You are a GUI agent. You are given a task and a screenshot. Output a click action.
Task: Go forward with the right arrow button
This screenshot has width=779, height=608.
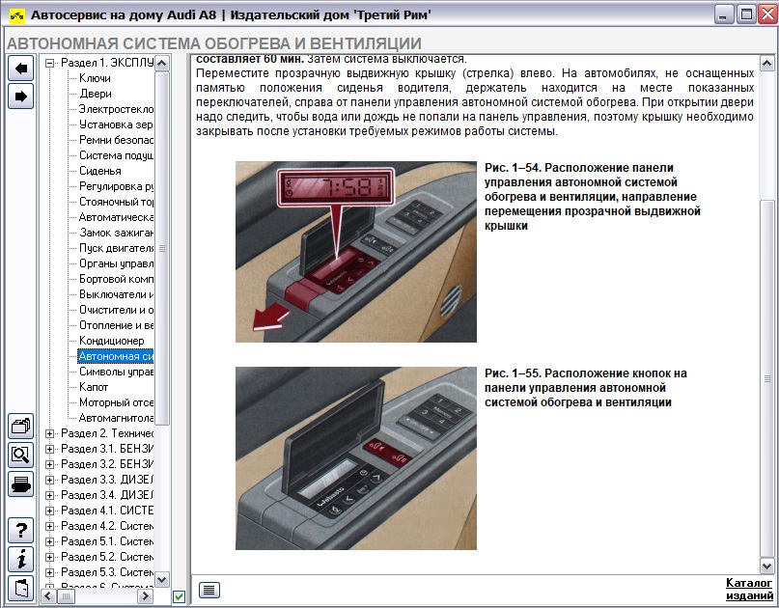[21, 96]
